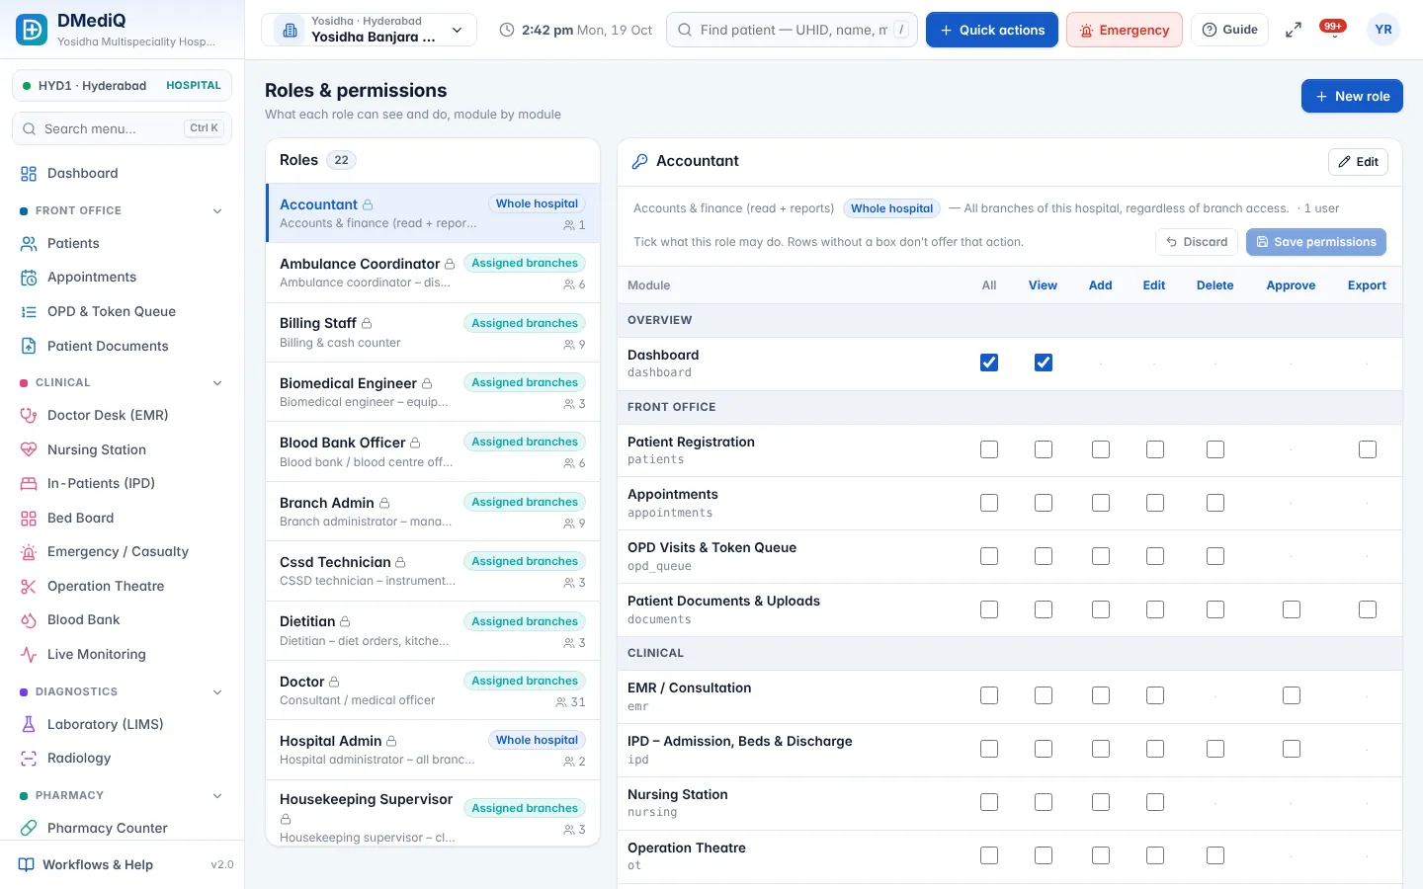Tick IPD Delete checkbox
This screenshot has width=1423, height=889.
click(1215, 749)
